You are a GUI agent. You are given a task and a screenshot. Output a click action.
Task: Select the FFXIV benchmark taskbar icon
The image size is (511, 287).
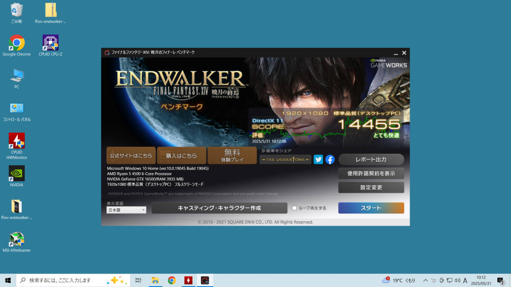pyautogui.click(x=205, y=280)
